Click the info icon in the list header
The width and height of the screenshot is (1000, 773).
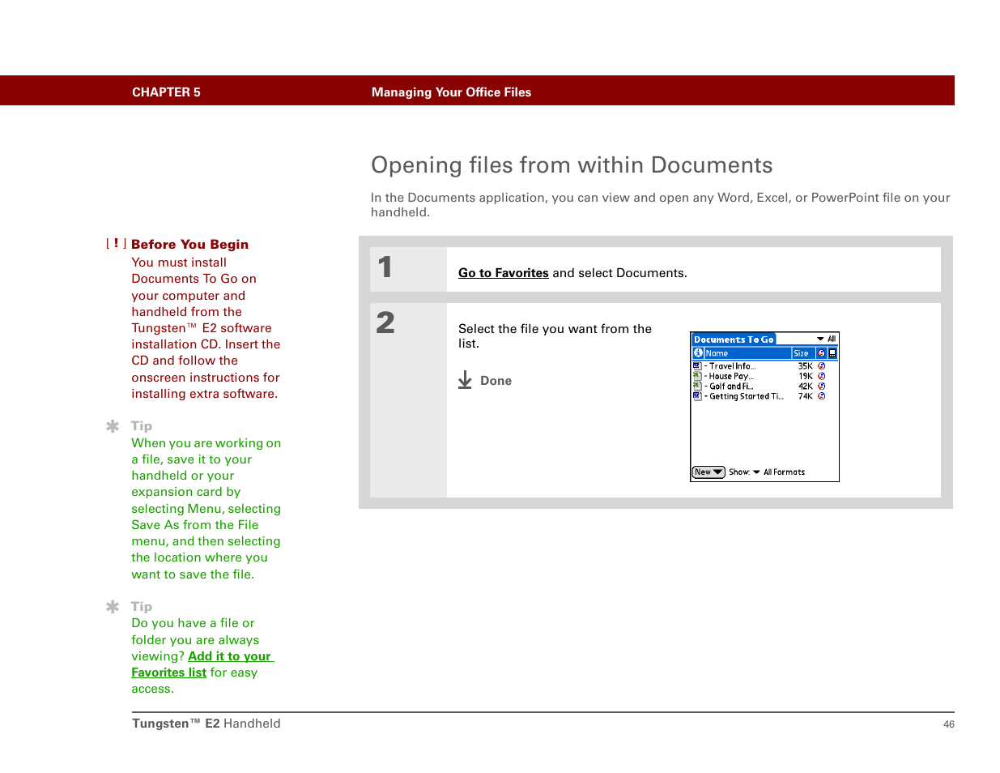tap(698, 353)
